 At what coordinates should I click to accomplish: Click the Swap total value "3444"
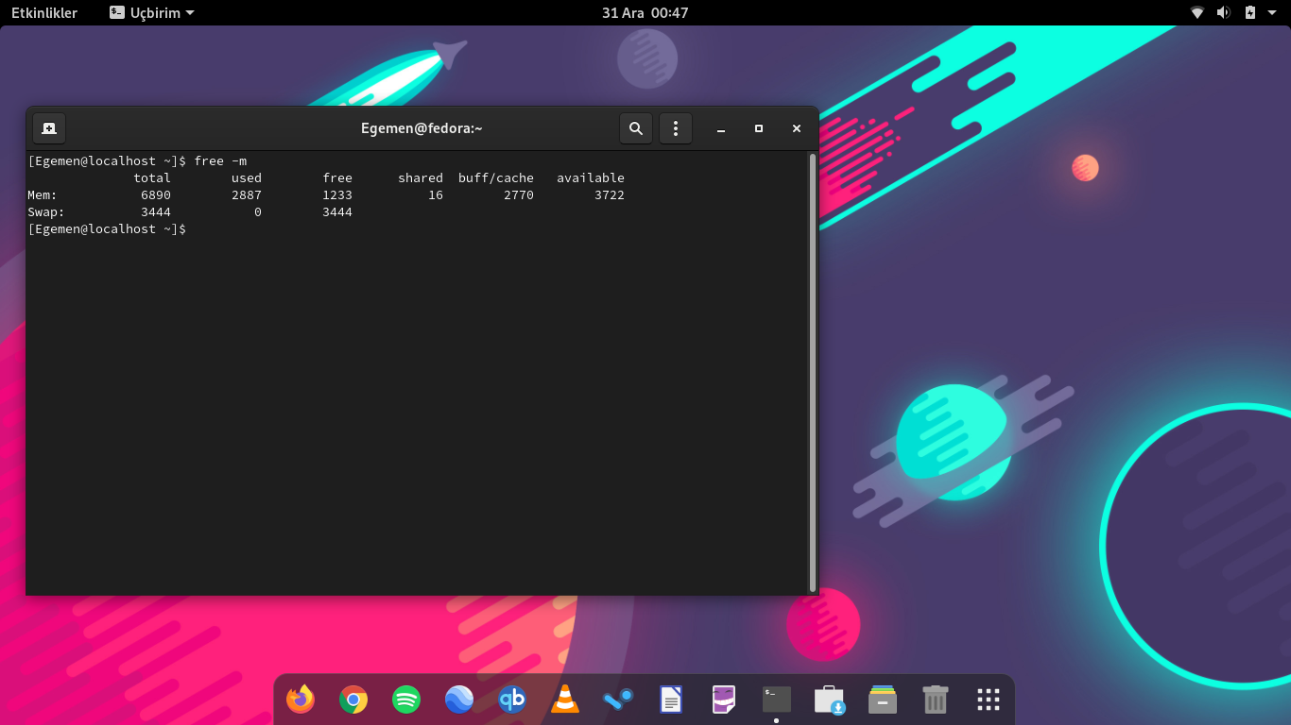[x=156, y=211]
